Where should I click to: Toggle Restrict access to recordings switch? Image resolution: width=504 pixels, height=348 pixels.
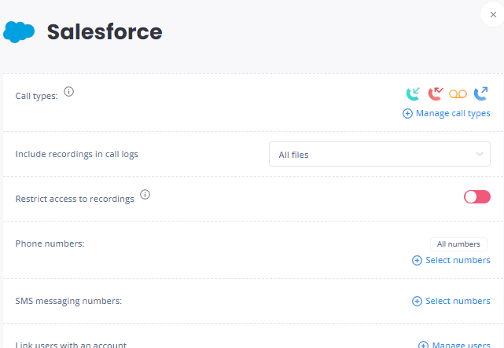pos(477,197)
